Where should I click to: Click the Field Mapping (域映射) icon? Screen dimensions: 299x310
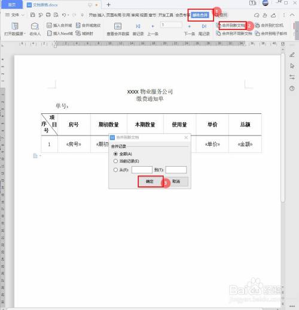[78, 34]
